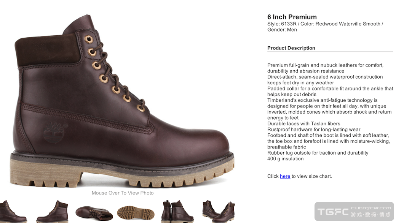
Task: Click the club.tgfcer.com watermark URL text
Action: pos(371,208)
